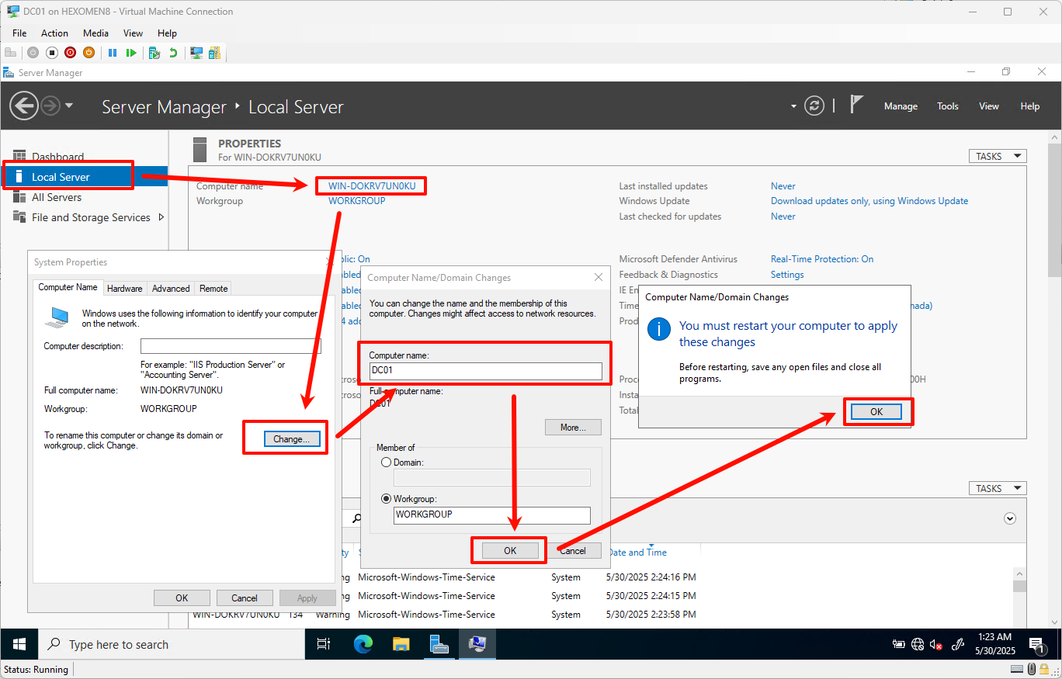Click the network globe tray icon
The width and height of the screenshot is (1062, 679).
918,644
